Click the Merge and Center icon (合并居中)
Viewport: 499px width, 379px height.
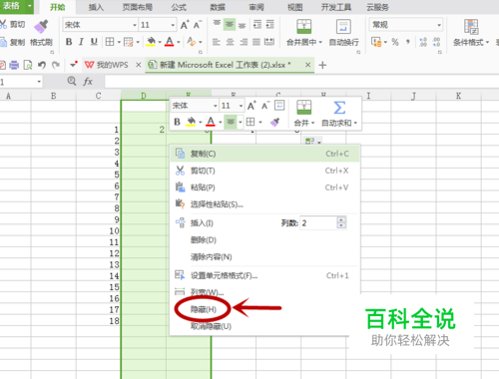coord(303,27)
